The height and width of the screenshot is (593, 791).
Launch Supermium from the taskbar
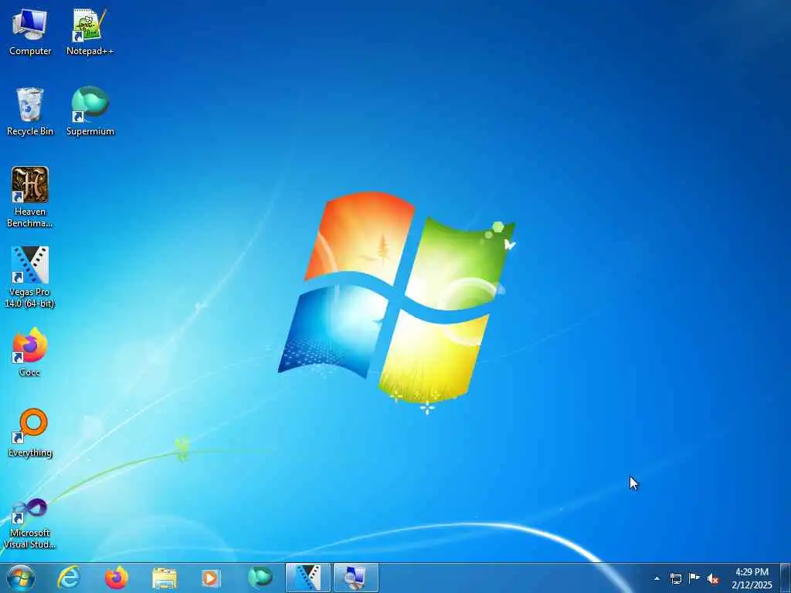coord(260,578)
